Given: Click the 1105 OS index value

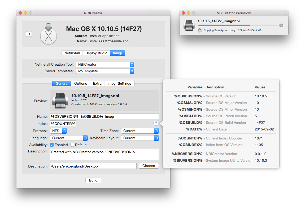Looking at the screenshot, I should pyautogui.click(x=259, y=145).
